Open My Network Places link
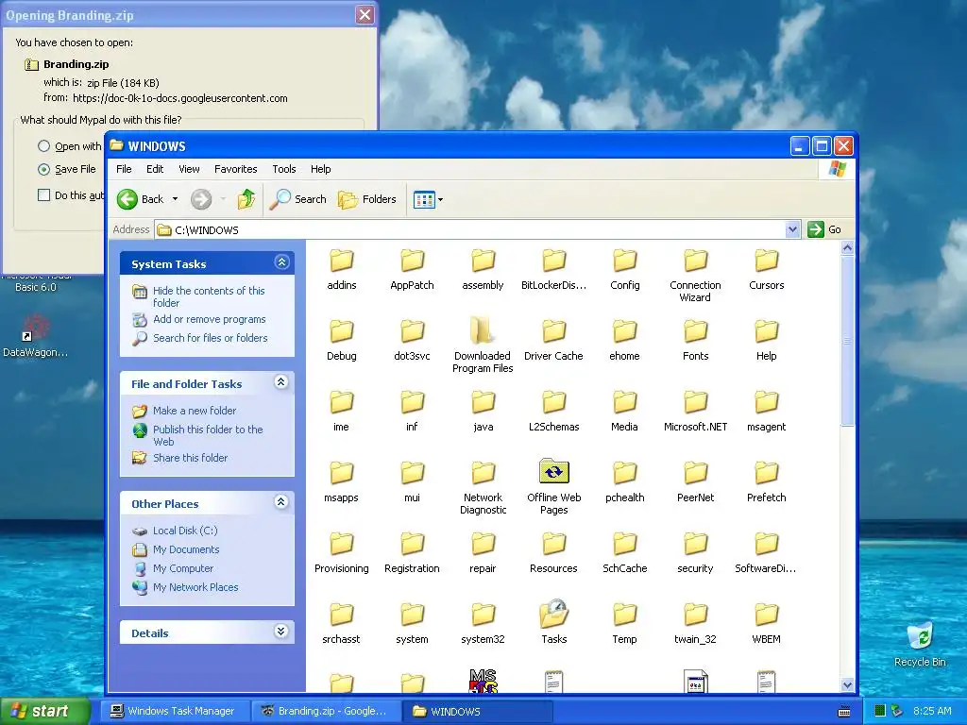This screenshot has width=967, height=725. (195, 587)
